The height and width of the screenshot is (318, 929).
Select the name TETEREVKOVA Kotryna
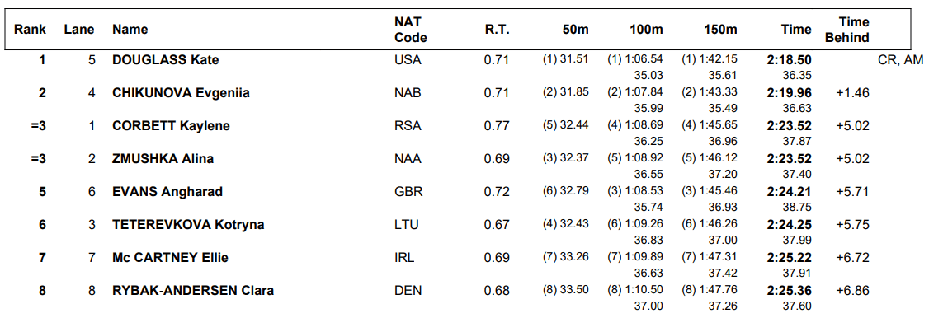188,225
